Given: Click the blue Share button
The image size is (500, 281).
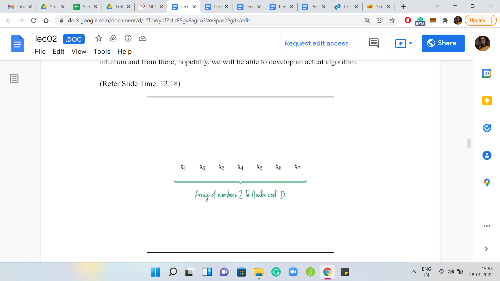Looking at the screenshot, I should click(x=443, y=43).
